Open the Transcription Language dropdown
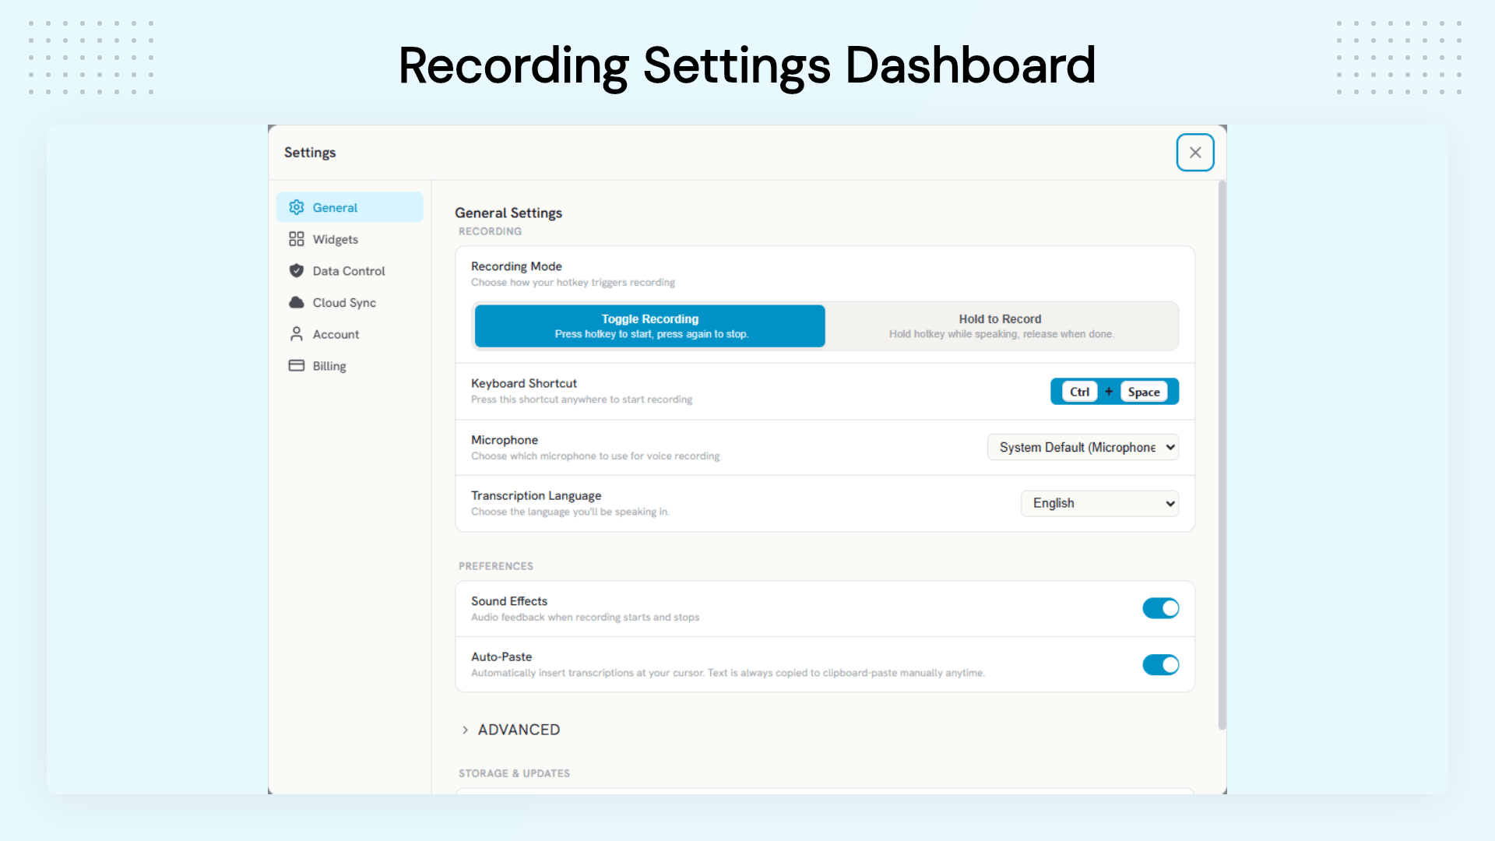 (x=1099, y=503)
